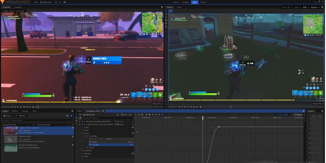This screenshot has width=326, height=163.
Task: Open the Media panel options gear
Action: coord(72,111)
